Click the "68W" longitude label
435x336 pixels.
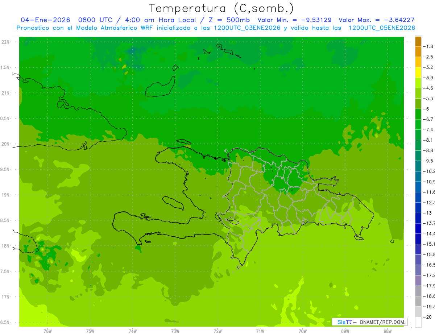coord(388,331)
